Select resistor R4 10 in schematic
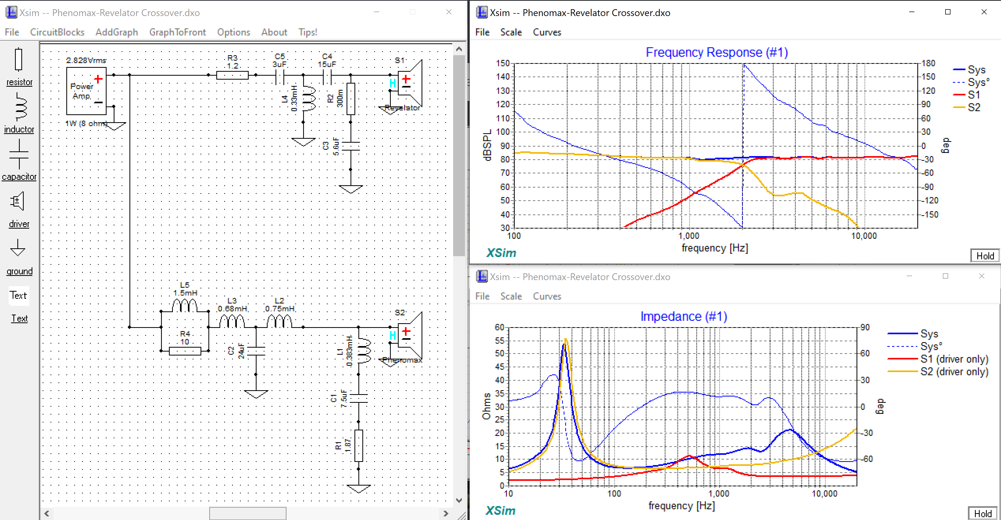This screenshot has width=1001, height=520. (x=185, y=351)
